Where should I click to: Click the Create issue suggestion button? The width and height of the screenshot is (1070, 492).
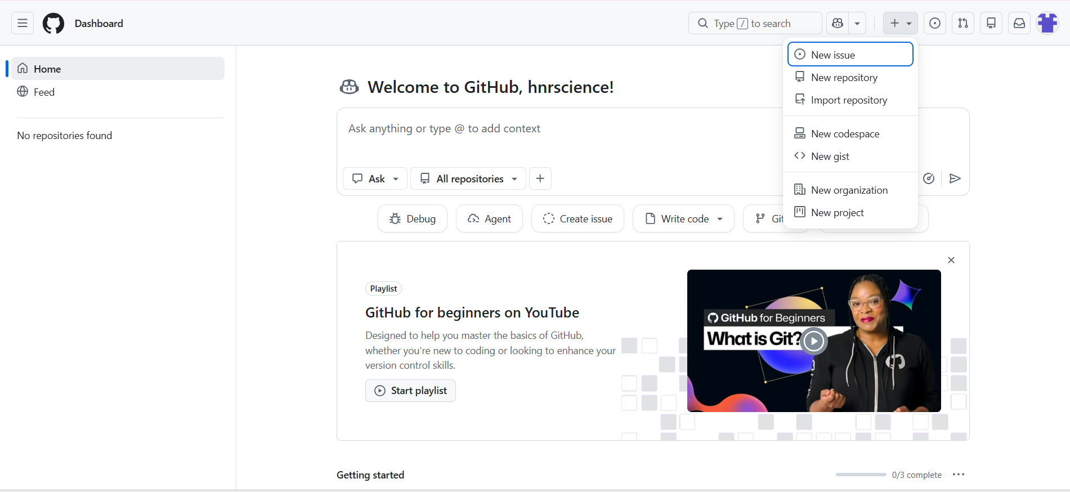tap(577, 218)
